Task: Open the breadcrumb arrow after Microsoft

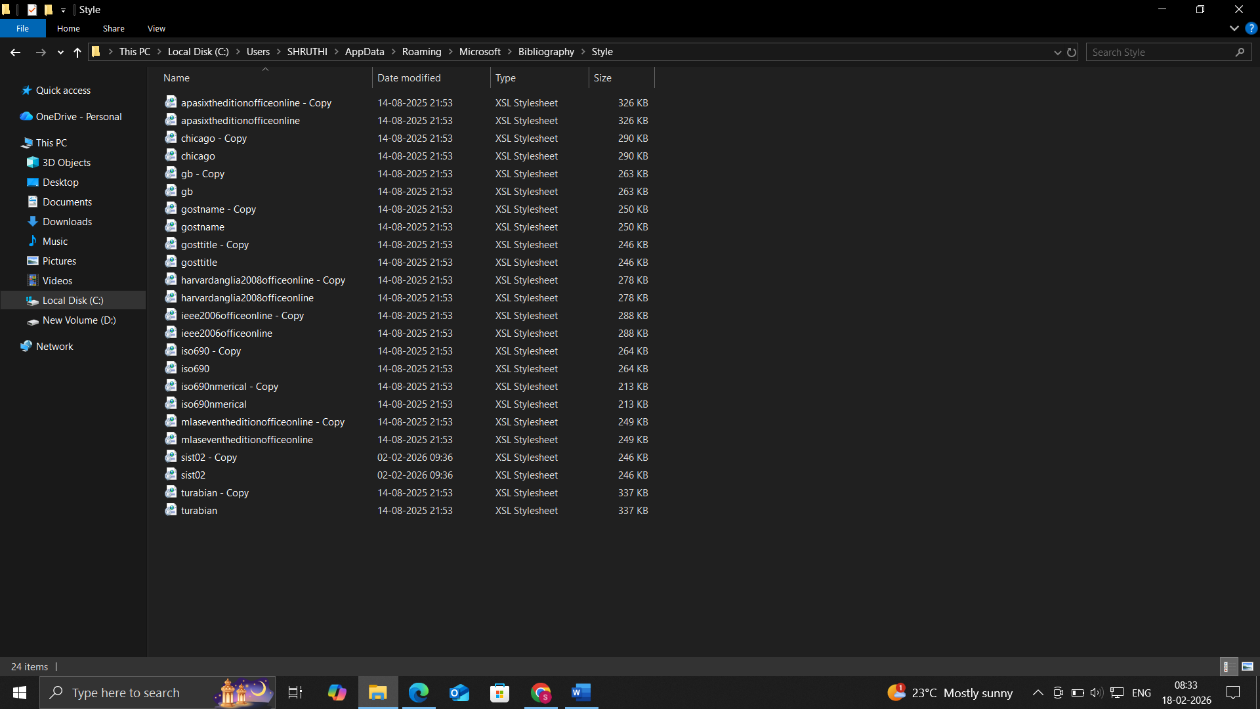Action: click(x=509, y=52)
